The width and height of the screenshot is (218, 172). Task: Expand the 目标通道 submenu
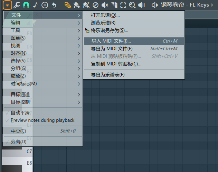(x=20, y=94)
